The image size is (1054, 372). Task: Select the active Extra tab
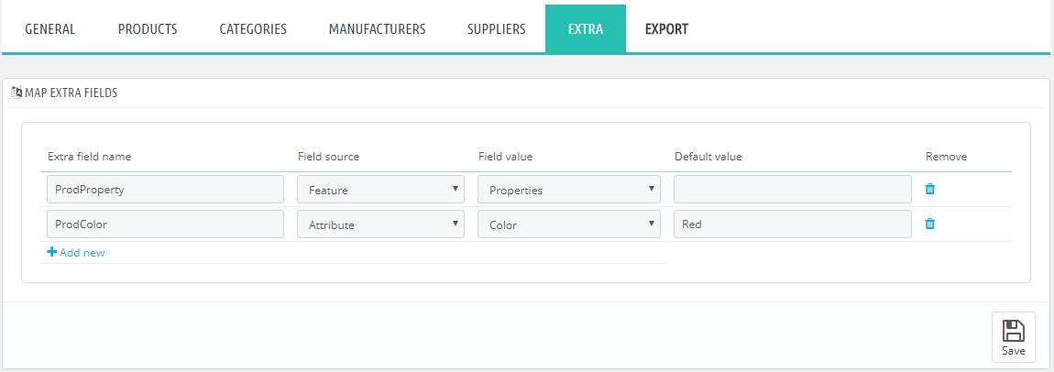tap(586, 29)
